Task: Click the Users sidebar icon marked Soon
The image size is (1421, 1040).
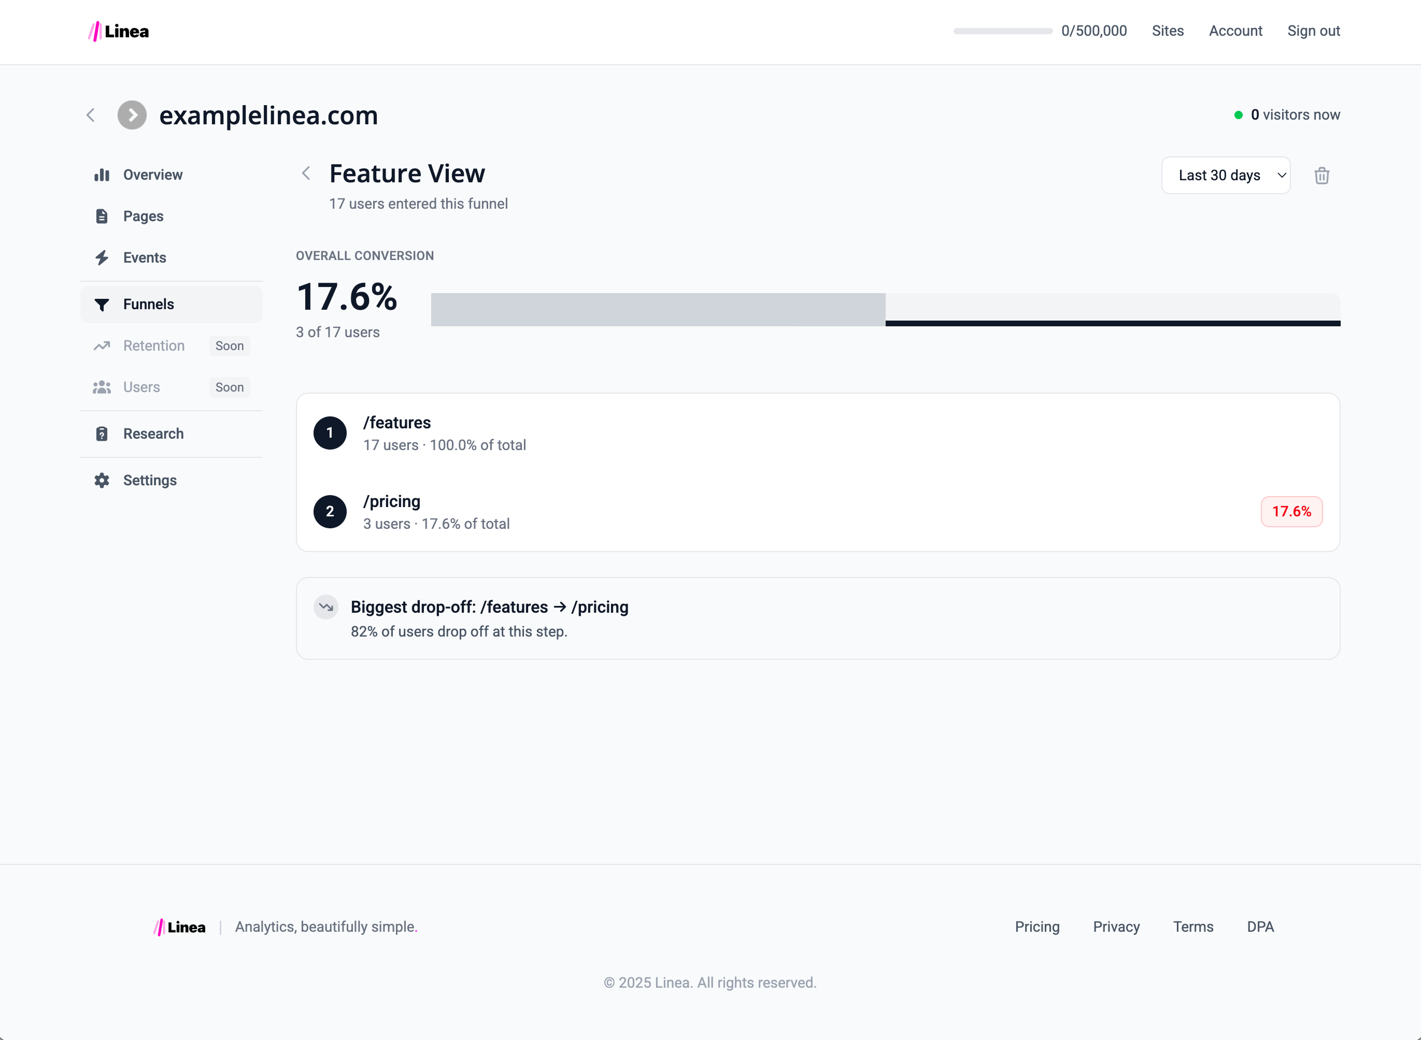Action: (x=102, y=386)
